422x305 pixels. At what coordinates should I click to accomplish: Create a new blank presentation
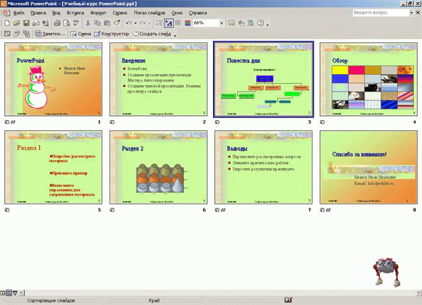tap(7, 23)
